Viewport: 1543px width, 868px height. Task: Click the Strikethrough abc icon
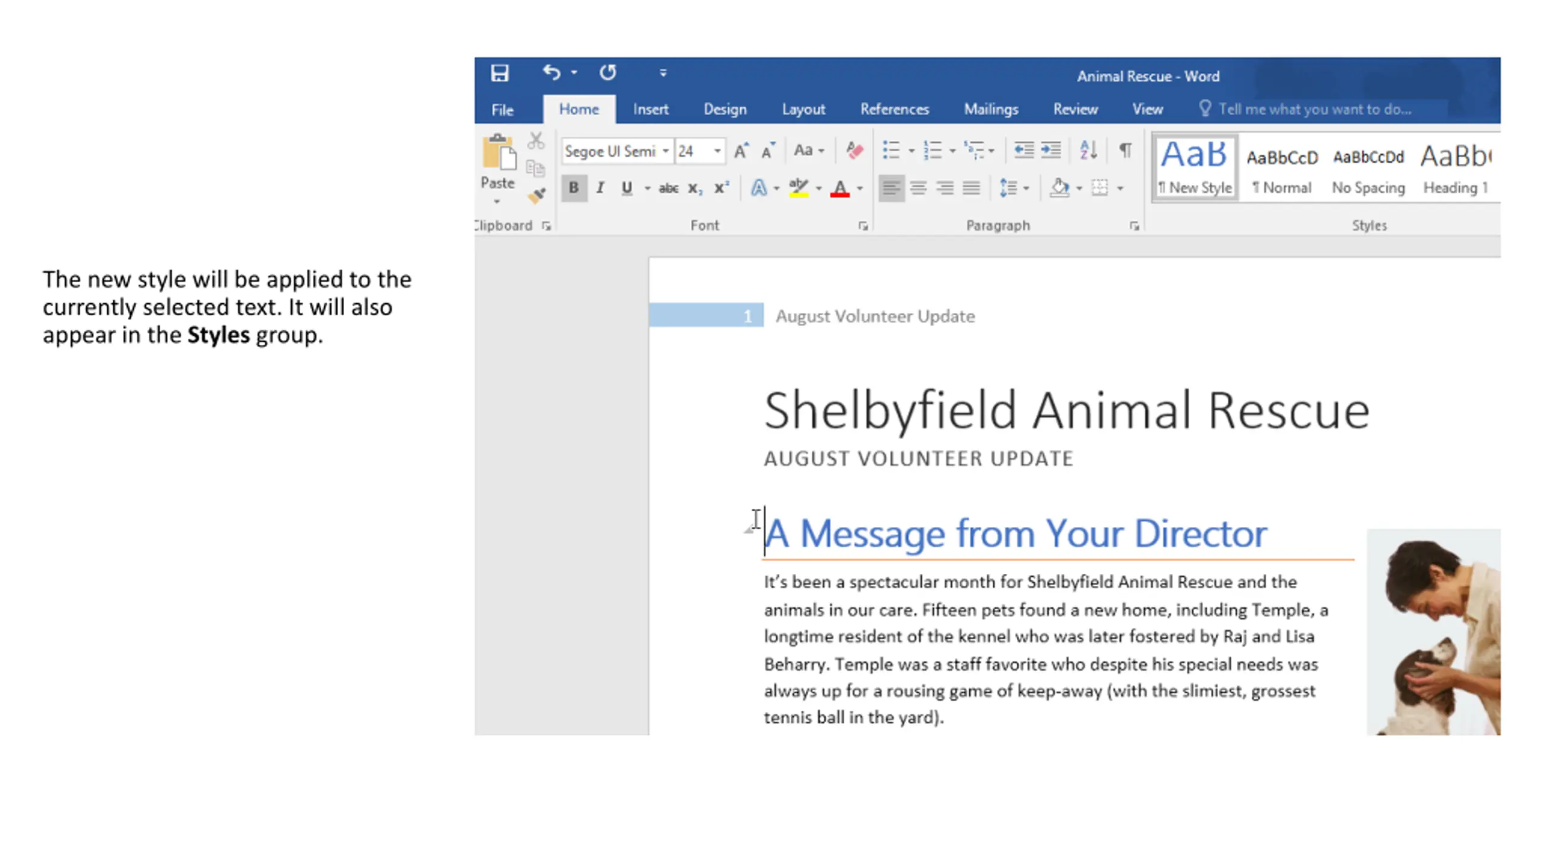[x=668, y=188]
